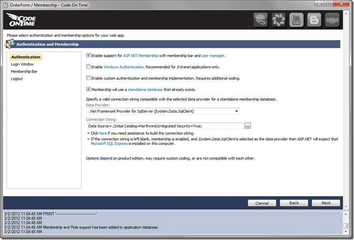Open the Microsoft SQL Express link
Viewport: 354px width, 240px height.
pos(109,144)
